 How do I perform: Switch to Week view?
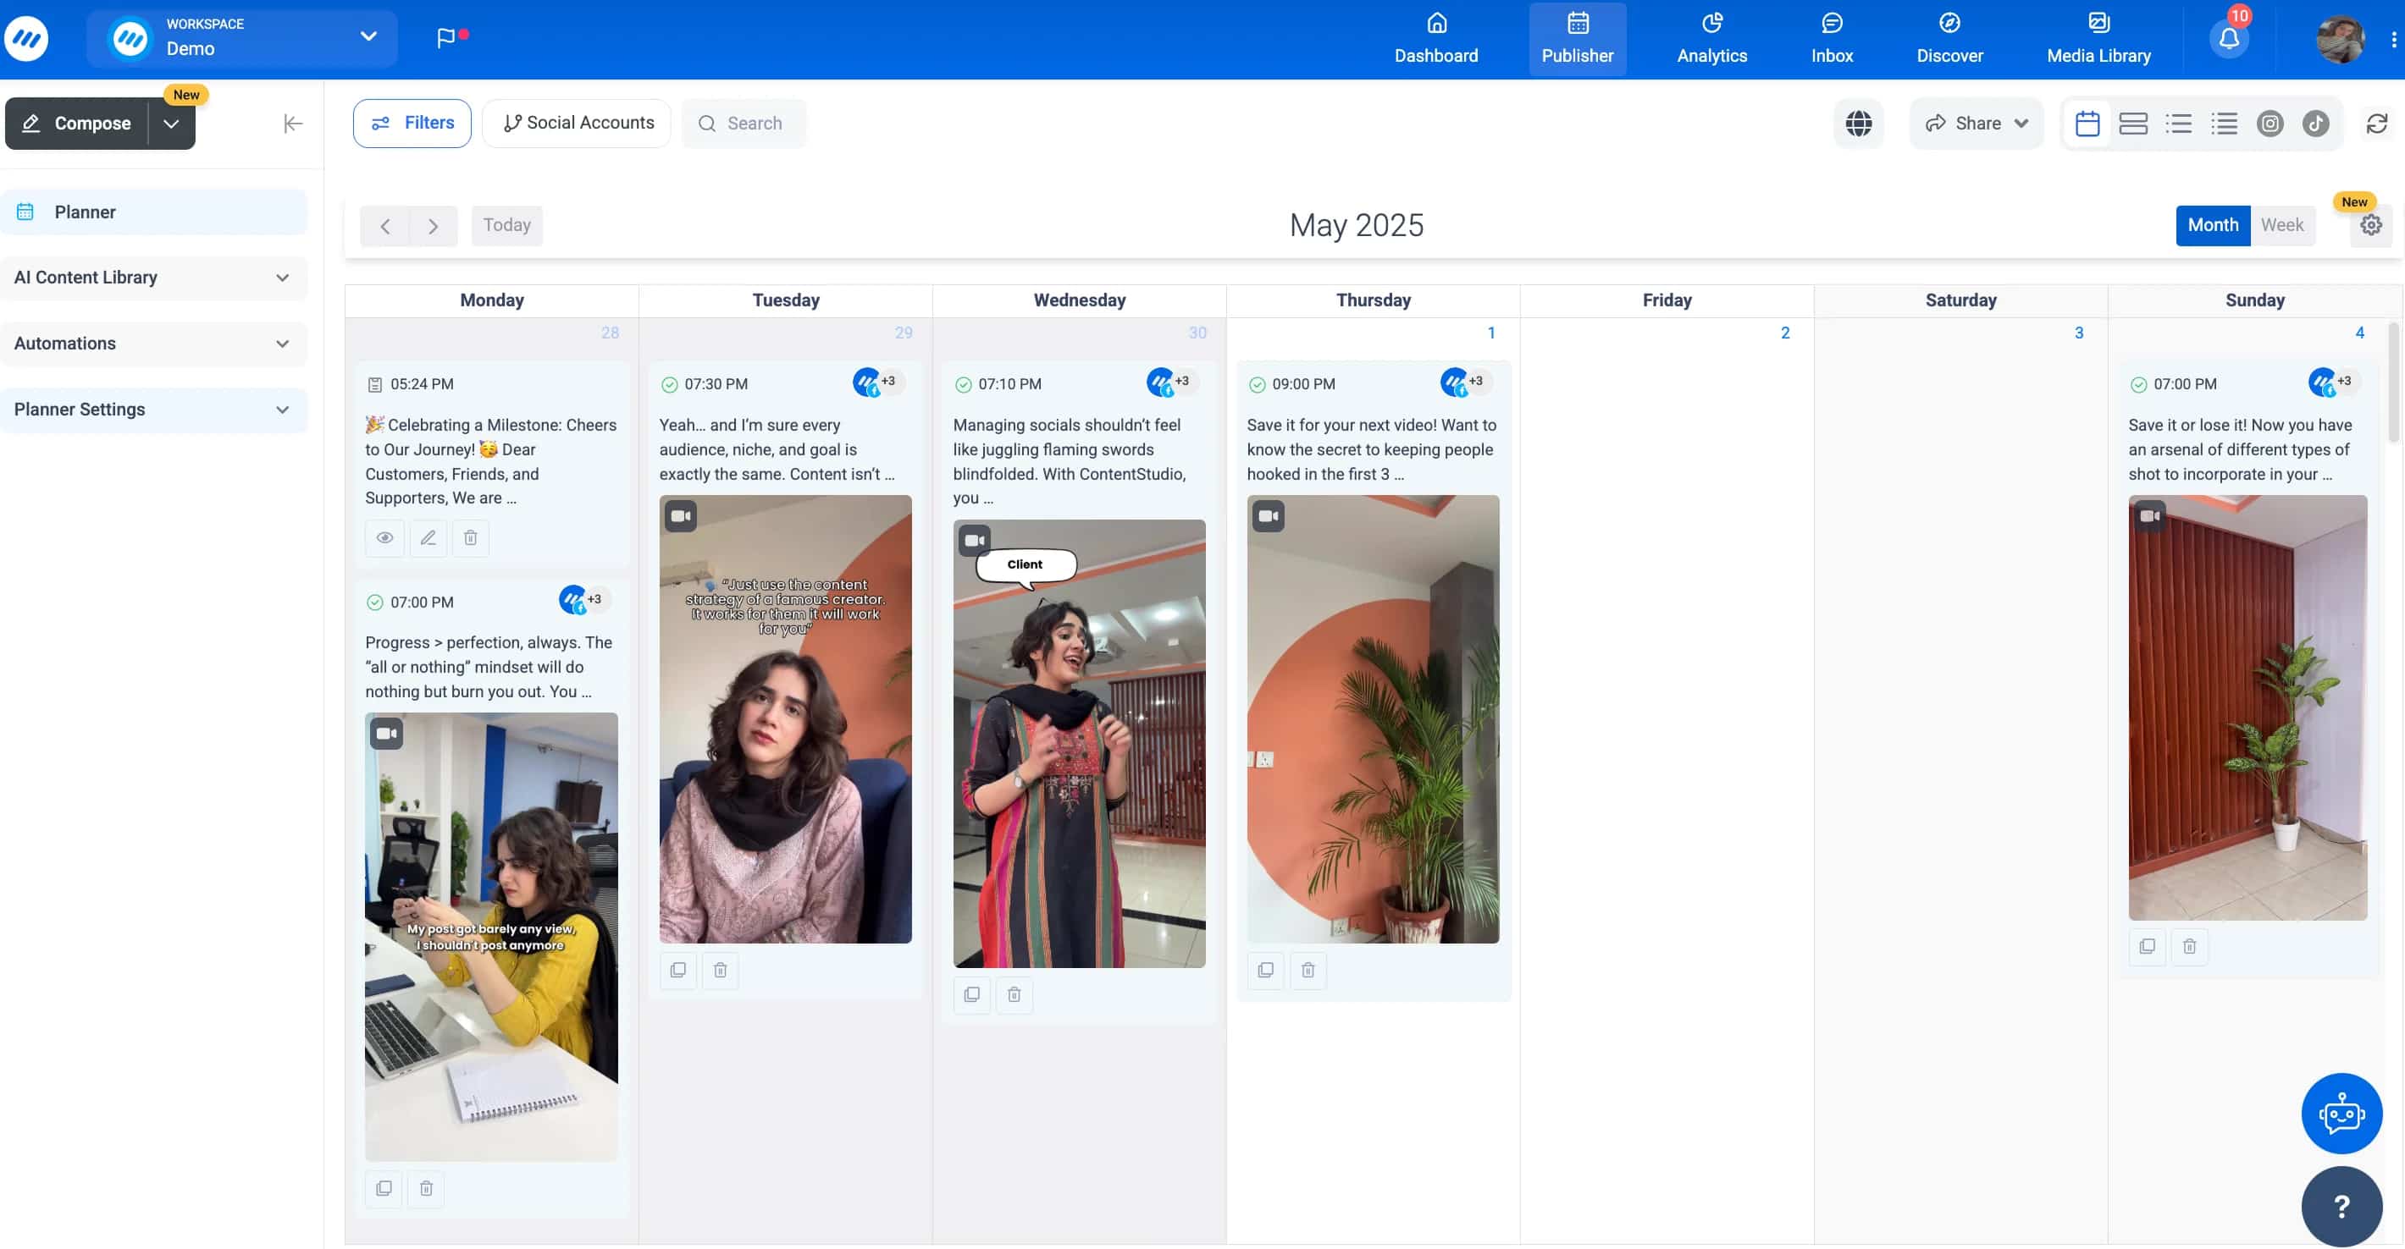pyautogui.click(x=2284, y=225)
